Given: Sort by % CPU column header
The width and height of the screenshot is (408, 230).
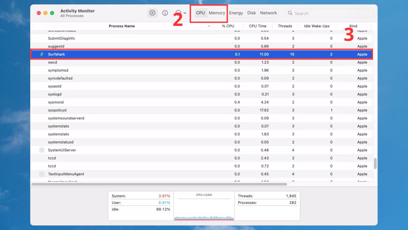Looking at the screenshot, I should pyautogui.click(x=228, y=26).
